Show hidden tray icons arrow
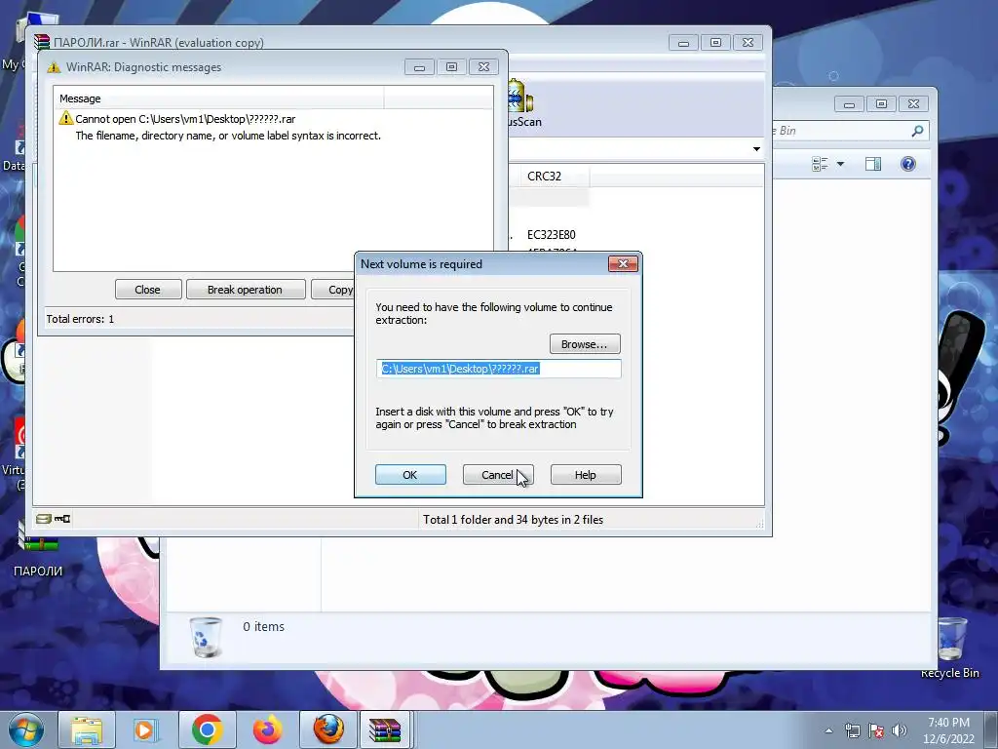998x749 pixels. (x=828, y=730)
